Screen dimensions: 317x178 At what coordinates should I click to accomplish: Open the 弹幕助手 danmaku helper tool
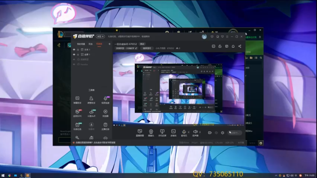(77, 100)
